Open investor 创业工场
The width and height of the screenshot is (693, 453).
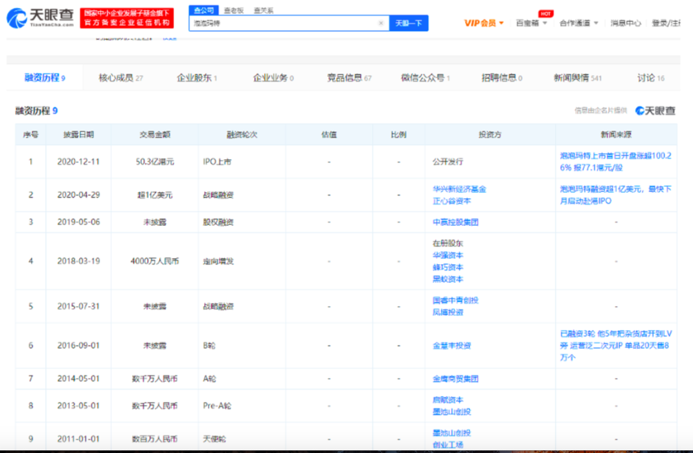click(x=448, y=445)
